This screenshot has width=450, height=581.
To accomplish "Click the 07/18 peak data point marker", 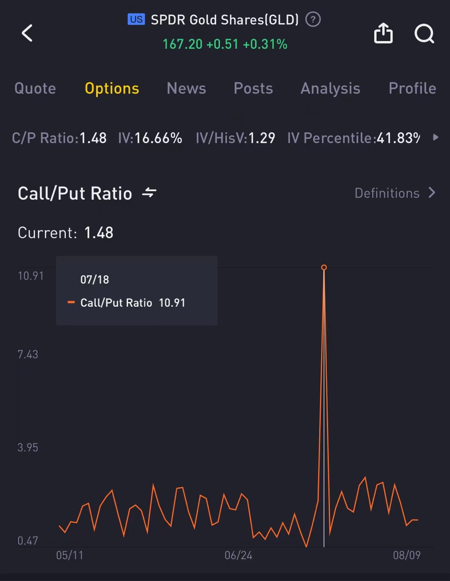I will coord(324,268).
